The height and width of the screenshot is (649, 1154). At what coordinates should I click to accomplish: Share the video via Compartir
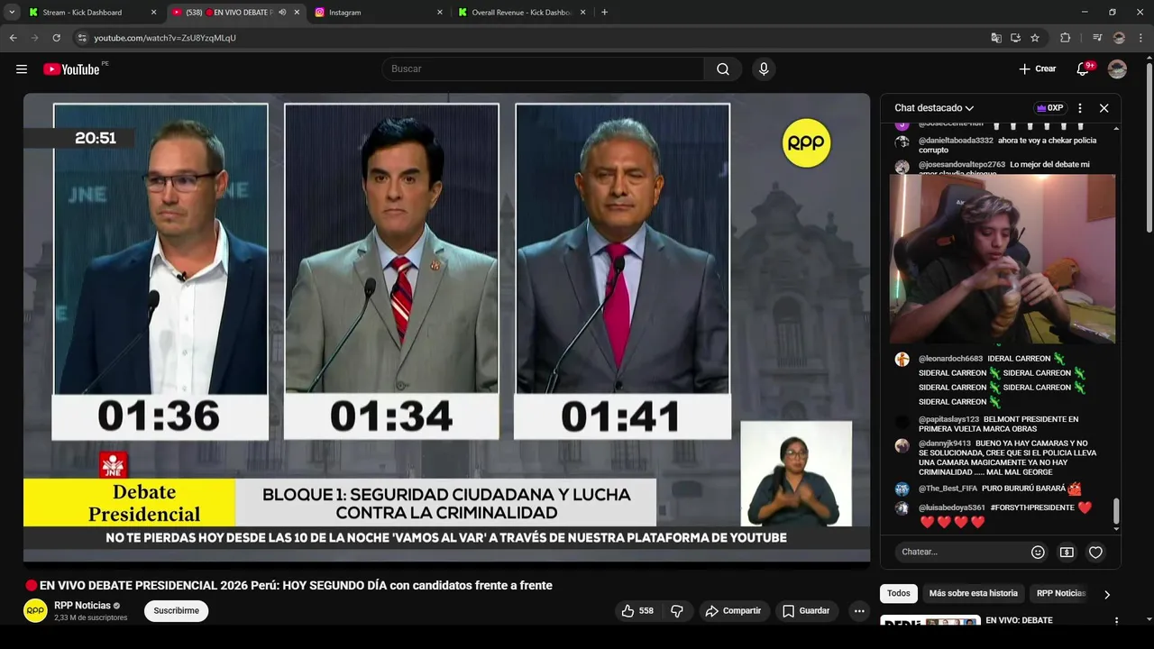click(733, 611)
